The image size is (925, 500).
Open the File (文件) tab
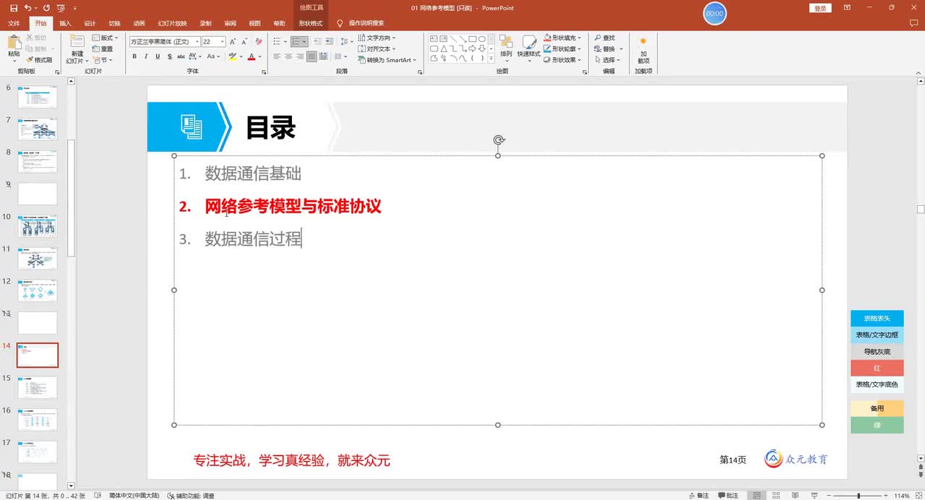[14, 23]
